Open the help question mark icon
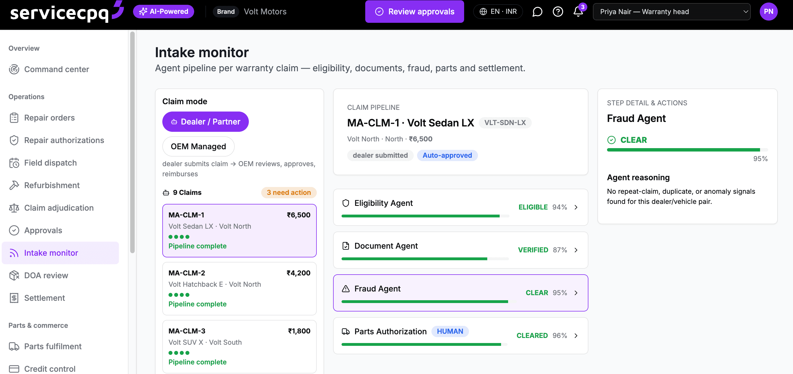 [x=558, y=12]
